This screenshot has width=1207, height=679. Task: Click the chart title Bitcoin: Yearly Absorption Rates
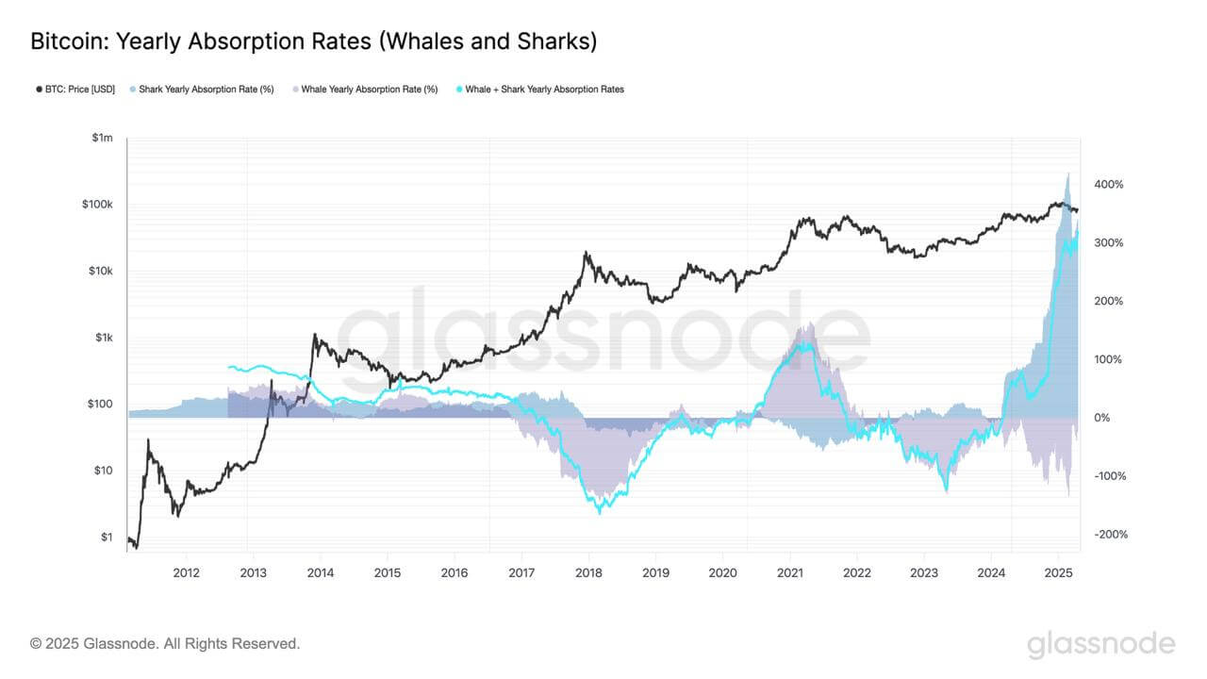pyautogui.click(x=313, y=41)
